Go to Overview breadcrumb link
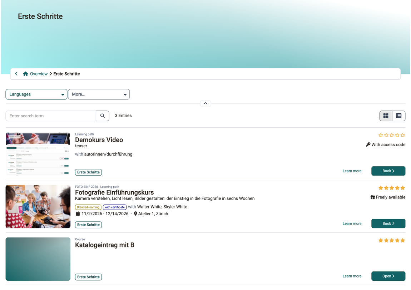This screenshot has width=411, height=290. [39, 74]
